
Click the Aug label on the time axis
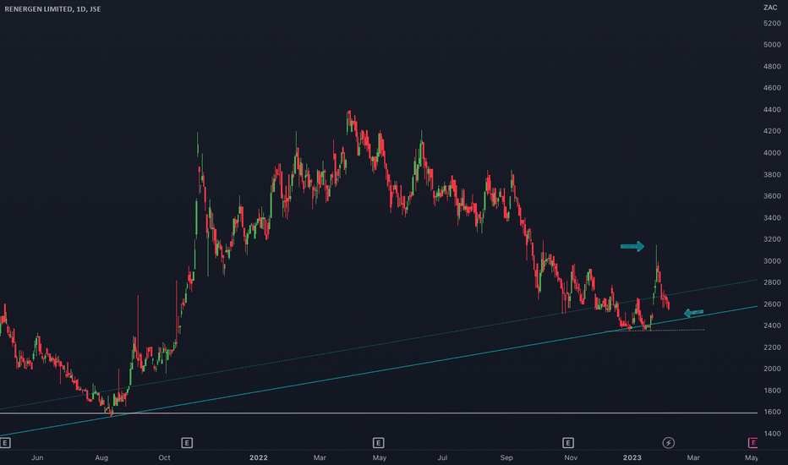pyautogui.click(x=101, y=457)
